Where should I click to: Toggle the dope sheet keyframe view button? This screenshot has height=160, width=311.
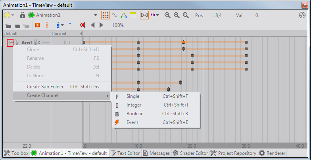tap(105, 15)
